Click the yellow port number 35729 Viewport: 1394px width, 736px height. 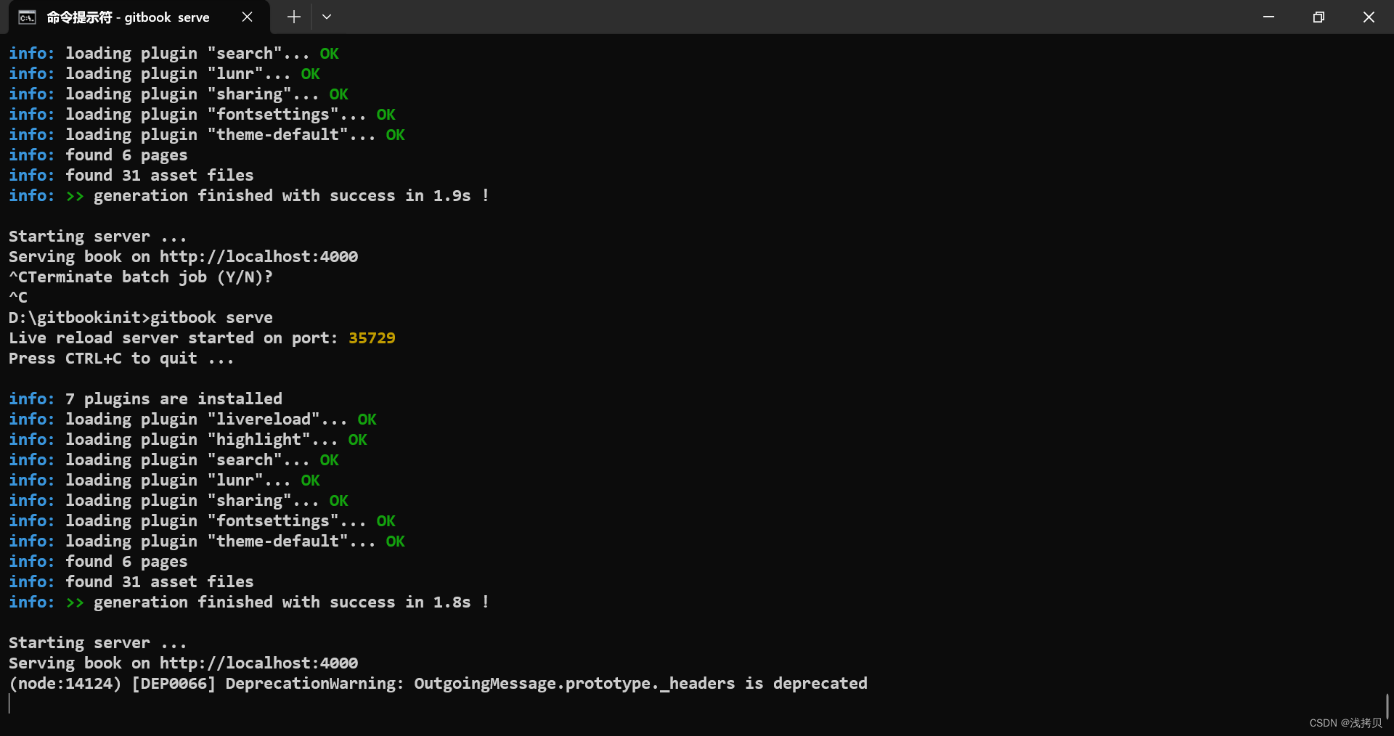[372, 338]
